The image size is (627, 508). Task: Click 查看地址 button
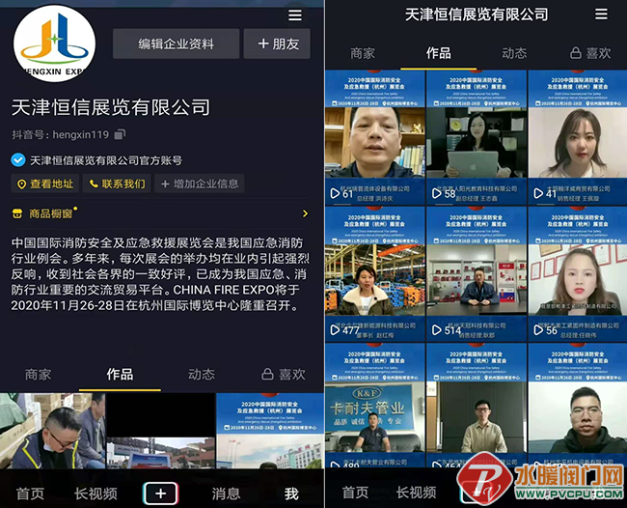[45, 183]
